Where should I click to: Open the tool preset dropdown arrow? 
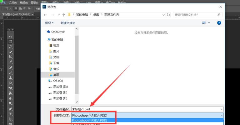coord(10,9)
